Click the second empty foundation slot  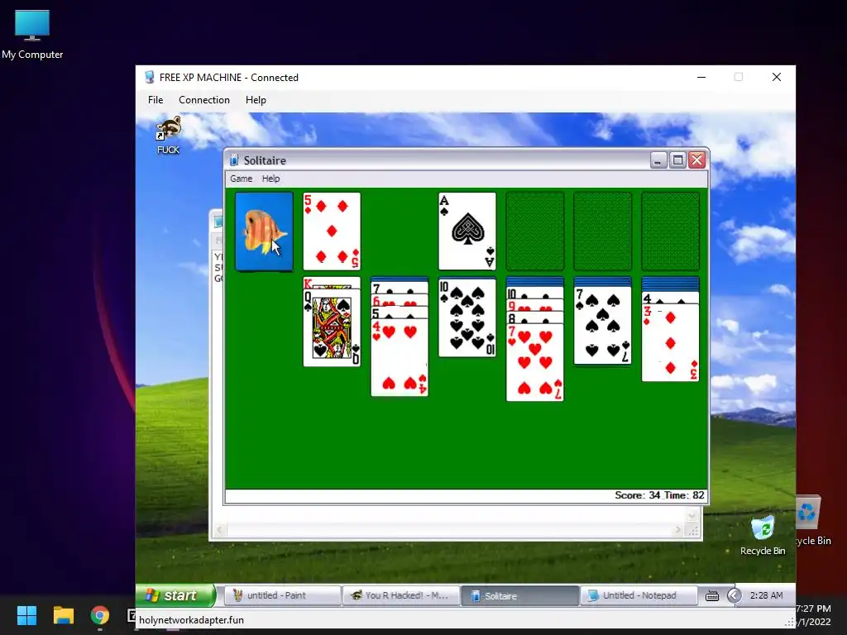[535, 232]
